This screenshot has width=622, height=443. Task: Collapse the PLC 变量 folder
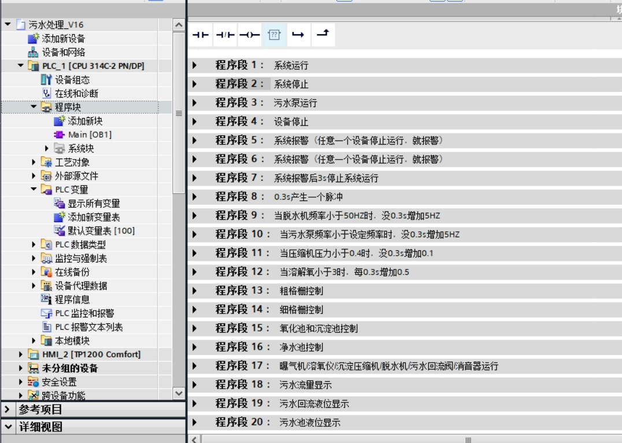(x=34, y=189)
